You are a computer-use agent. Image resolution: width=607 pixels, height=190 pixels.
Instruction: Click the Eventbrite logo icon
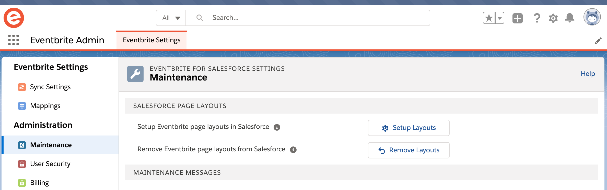pyautogui.click(x=14, y=18)
